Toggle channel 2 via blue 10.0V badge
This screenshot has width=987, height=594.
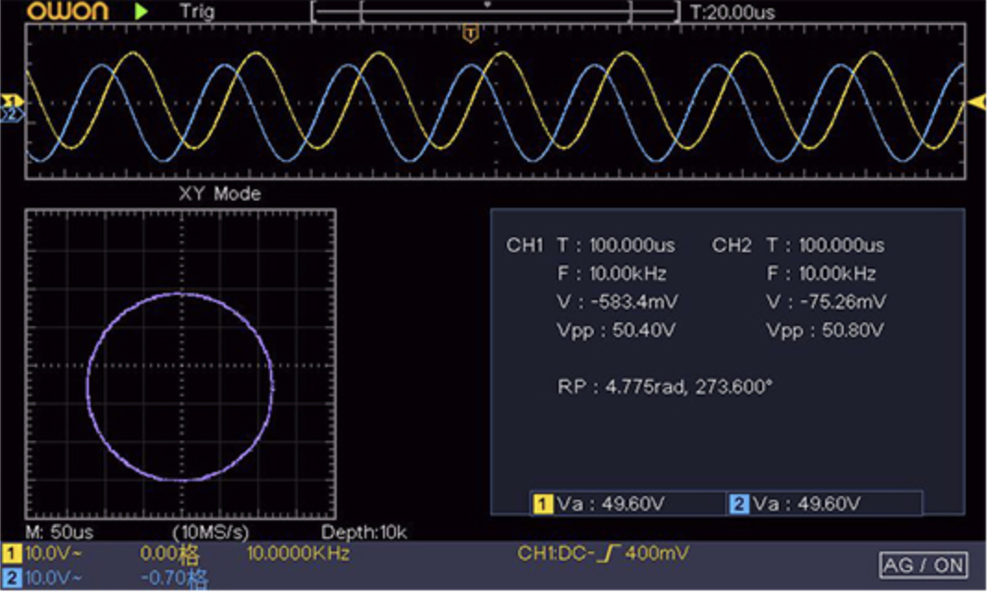coord(11,577)
